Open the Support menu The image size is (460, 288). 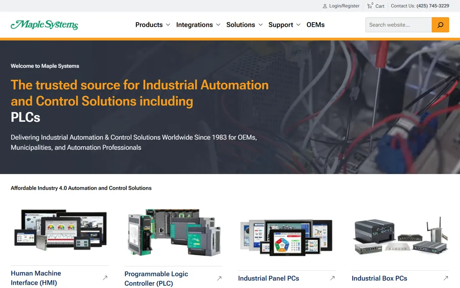click(x=281, y=25)
